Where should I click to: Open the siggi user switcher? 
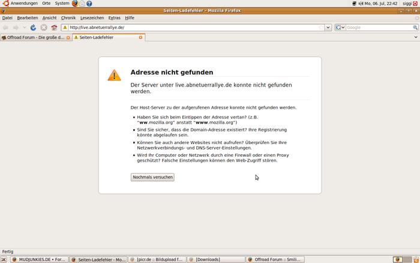coord(407,4)
